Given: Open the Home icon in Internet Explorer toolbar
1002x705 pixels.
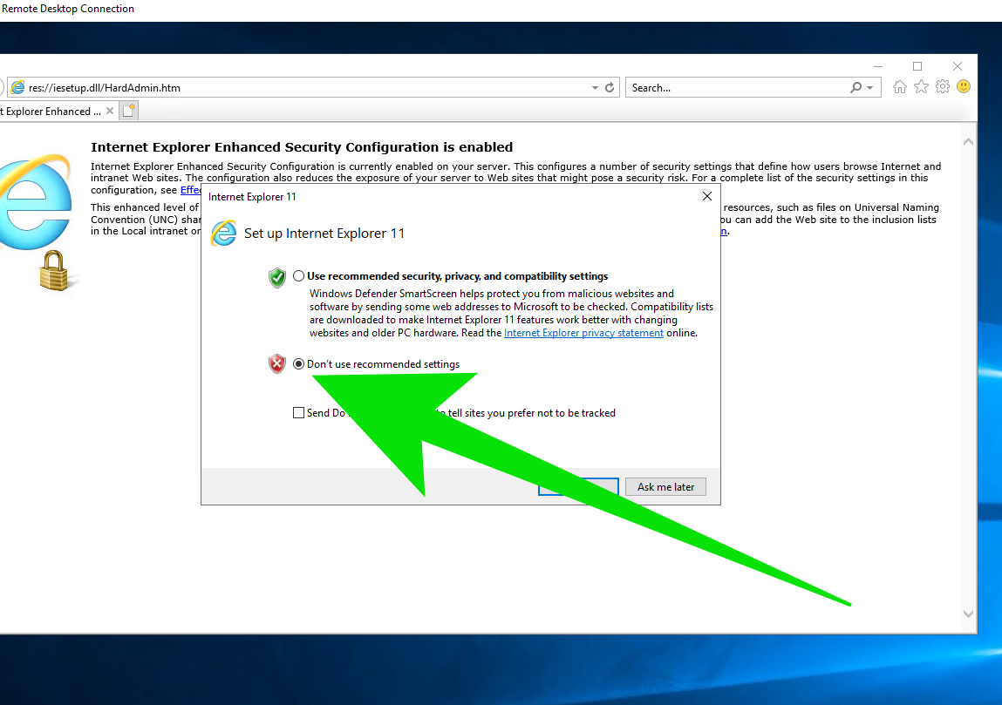Looking at the screenshot, I should pyautogui.click(x=900, y=87).
